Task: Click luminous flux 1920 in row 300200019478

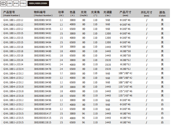Action: tap(108, 69)
